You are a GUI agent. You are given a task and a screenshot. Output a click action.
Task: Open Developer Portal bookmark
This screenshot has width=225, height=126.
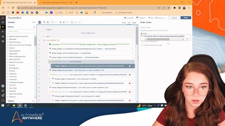click(x=123, y=13)
